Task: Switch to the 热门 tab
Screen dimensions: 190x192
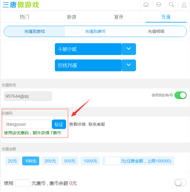Action: point(24,17)
